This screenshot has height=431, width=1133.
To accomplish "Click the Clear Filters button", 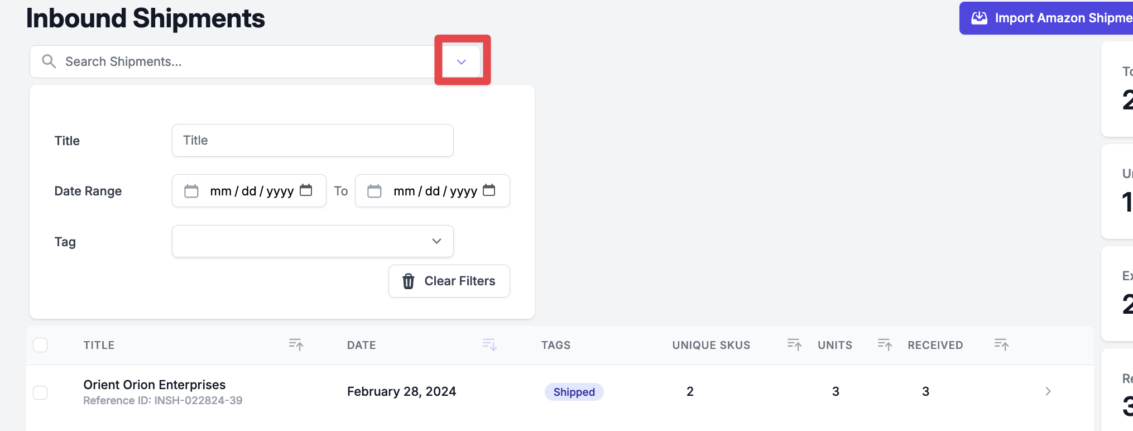I will [449, 281].
